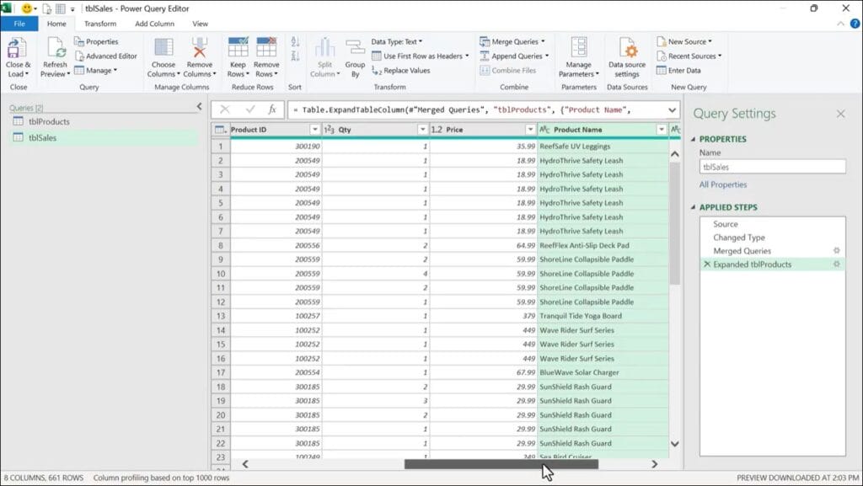863x486 pixels.
Task: Click the Close & Load icon
Action: [16, 49]
